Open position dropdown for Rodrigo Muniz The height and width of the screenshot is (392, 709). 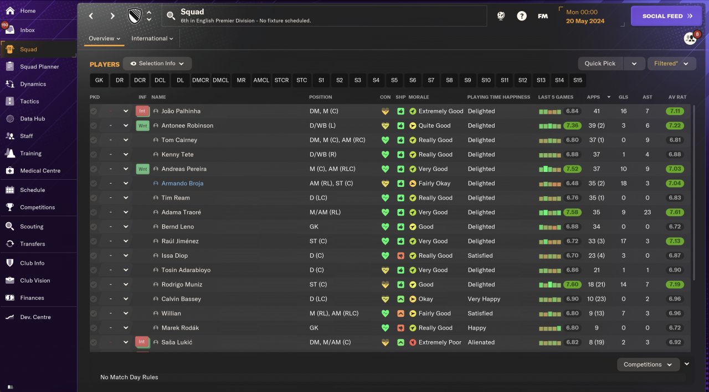tap(126, 284)
